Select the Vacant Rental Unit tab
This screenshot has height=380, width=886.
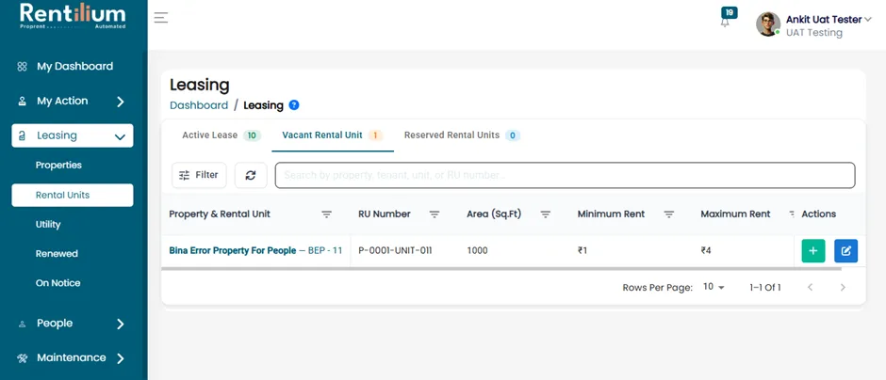pos(333,135)
